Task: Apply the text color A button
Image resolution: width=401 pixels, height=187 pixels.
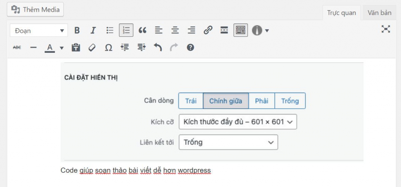Action: coord(50,47)
